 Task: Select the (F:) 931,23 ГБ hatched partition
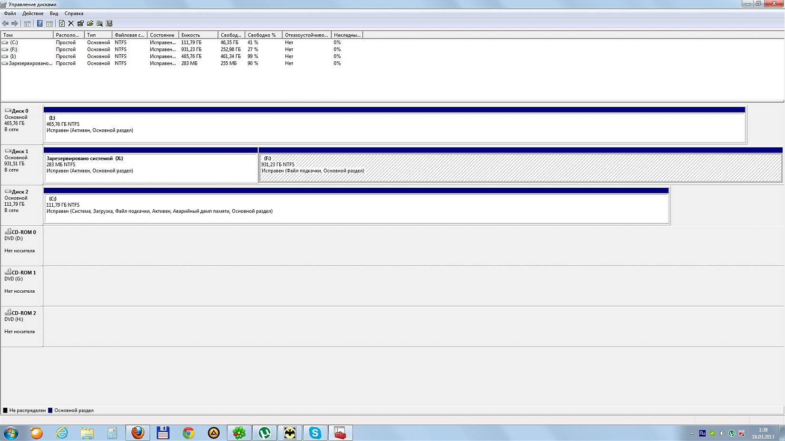click(520, 165)
